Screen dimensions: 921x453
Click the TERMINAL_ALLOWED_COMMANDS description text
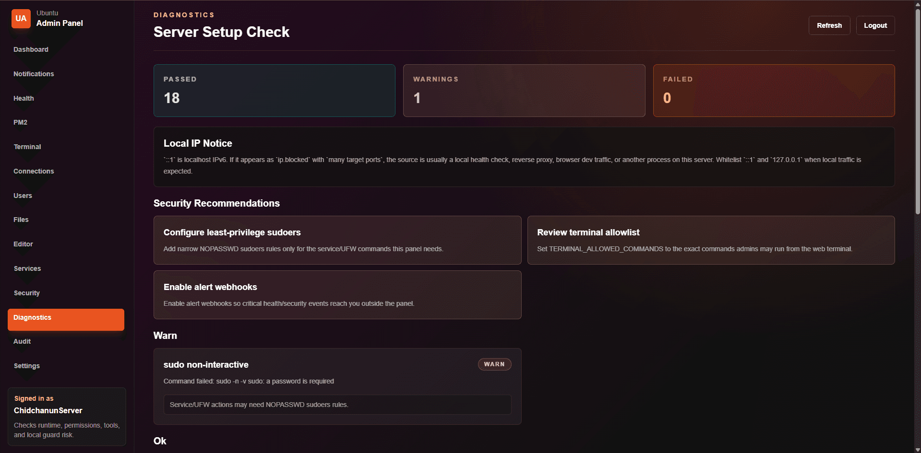coord(695,249)
